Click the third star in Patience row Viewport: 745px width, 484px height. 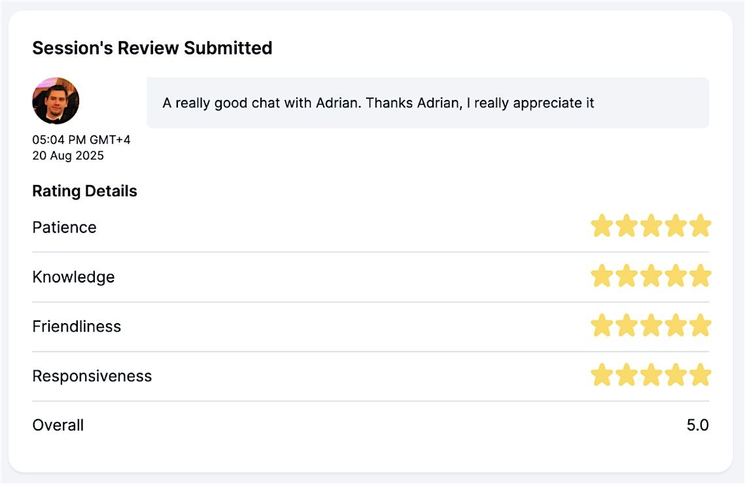click(651, 226)
